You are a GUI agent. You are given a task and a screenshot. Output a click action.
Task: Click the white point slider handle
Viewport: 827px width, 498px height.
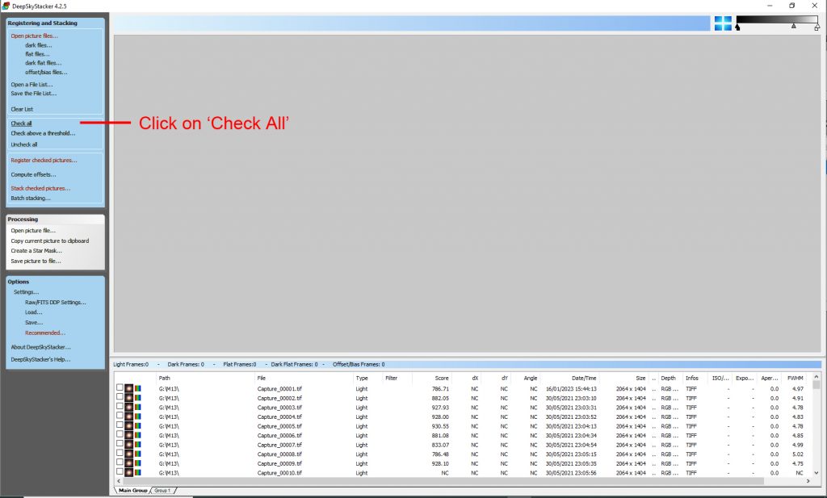tap(817, 27)
